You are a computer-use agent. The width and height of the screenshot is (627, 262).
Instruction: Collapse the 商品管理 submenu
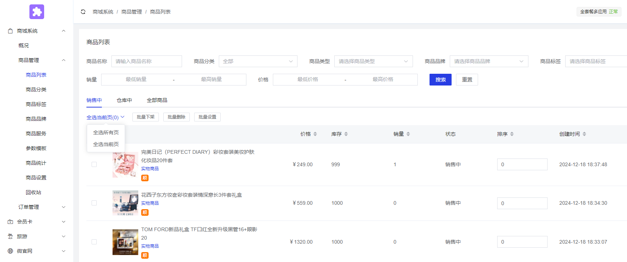tap(64, 60)
